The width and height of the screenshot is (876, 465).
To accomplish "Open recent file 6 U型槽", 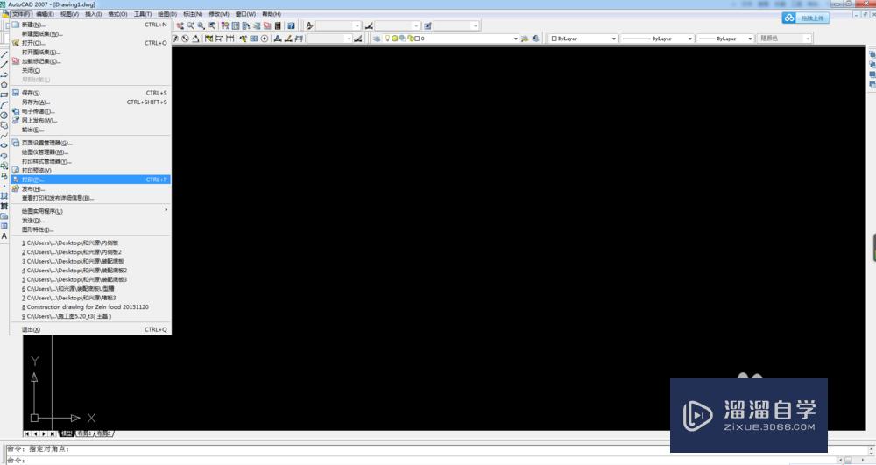I will (90, 289).
